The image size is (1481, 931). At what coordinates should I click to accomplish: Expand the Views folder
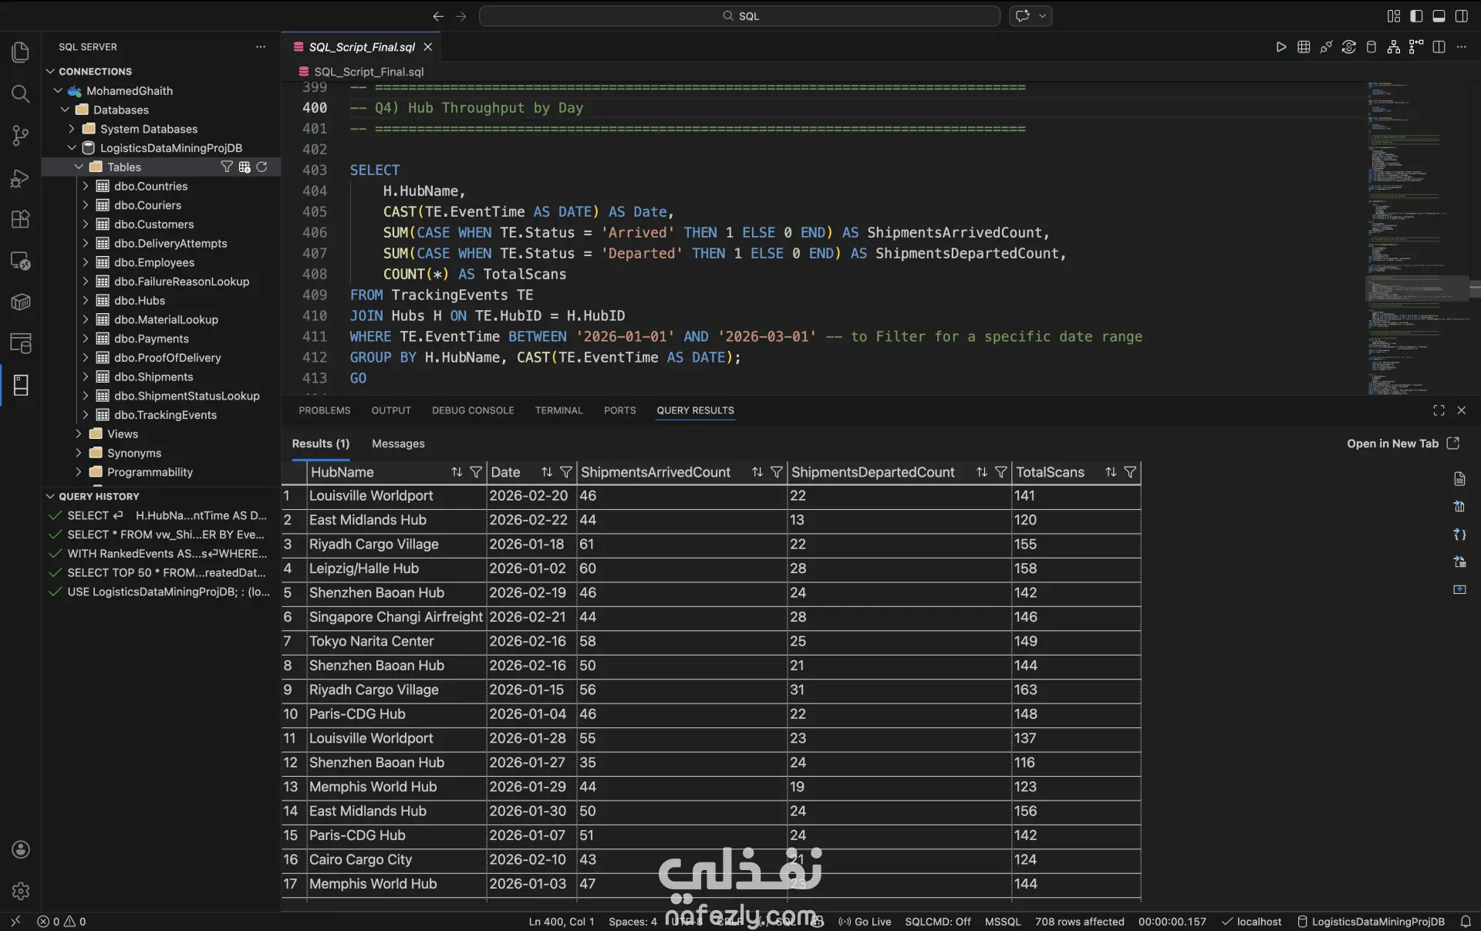tap(79, 433)
